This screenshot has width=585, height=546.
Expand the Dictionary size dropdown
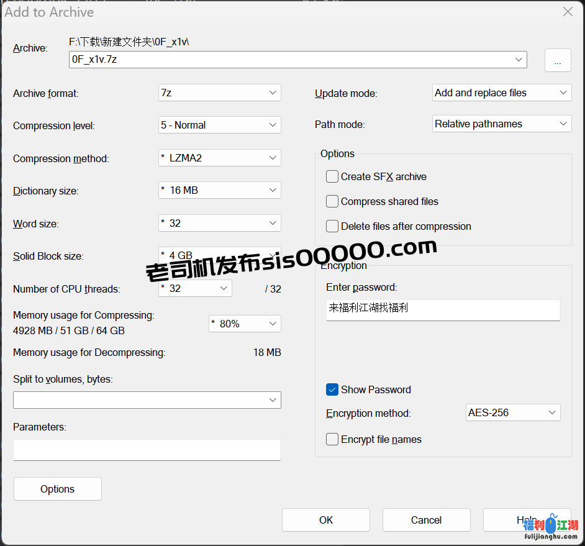point(220,190)
